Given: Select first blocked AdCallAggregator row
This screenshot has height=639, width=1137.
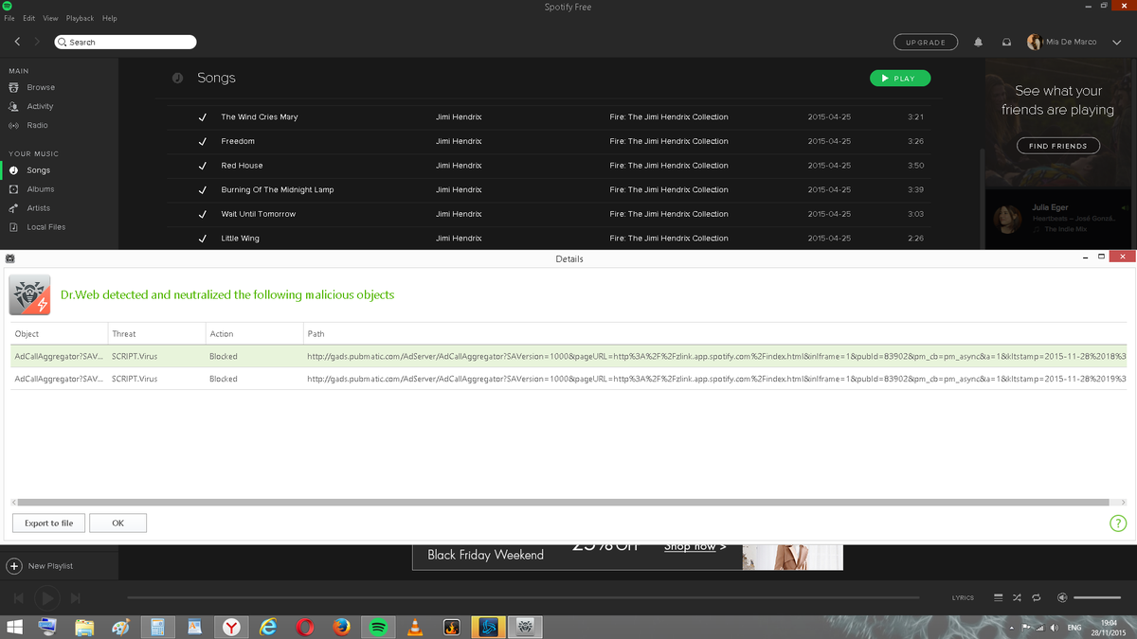Looking at the screenshot, I should (568, 356).
